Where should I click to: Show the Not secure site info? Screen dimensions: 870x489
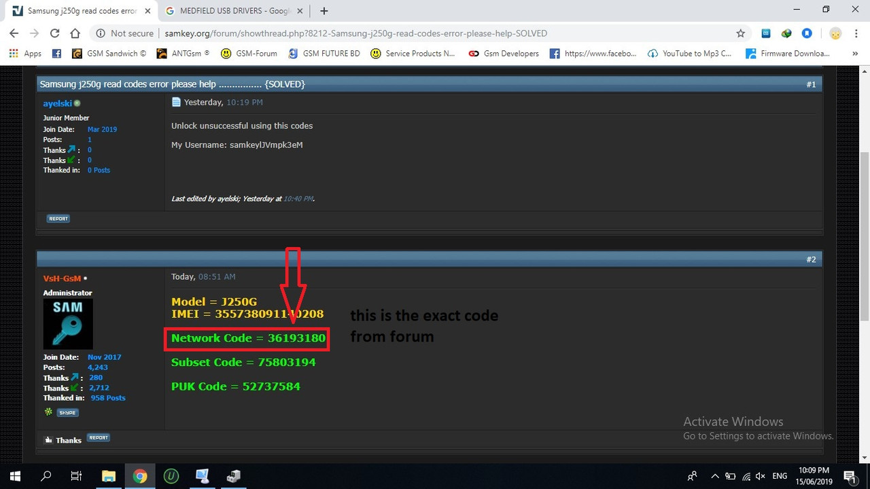(x=124, y=33)
